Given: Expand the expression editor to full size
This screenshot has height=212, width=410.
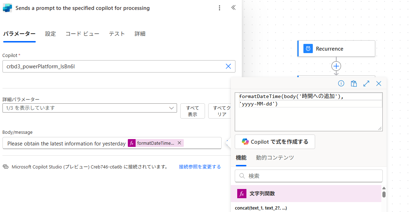Looking at the screenshot, I should pos(366,84).
